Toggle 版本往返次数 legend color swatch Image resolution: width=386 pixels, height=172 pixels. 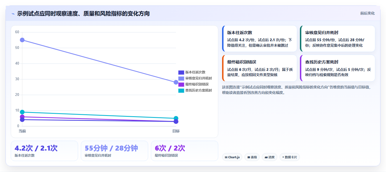click(181, 72)
